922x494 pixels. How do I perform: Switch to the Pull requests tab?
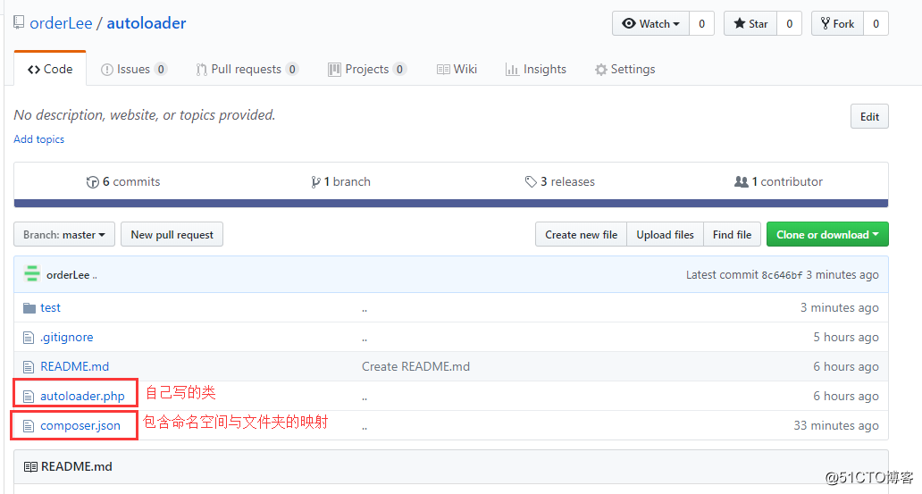247,70
